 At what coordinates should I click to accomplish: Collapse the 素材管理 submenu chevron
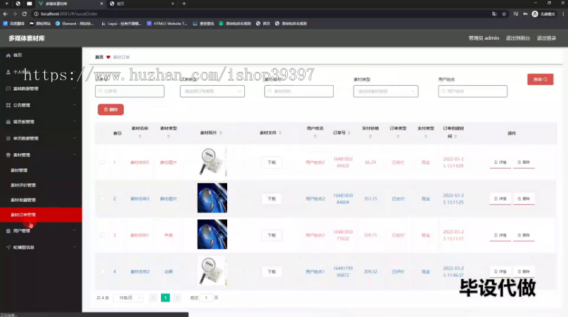click(74, 155)
